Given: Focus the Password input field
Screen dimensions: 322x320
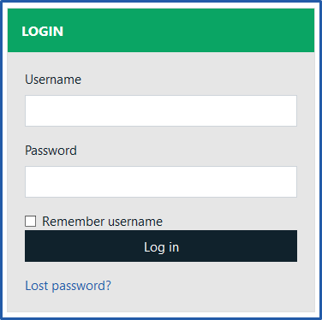Looking at the screenshot, I should click(161, 181).
